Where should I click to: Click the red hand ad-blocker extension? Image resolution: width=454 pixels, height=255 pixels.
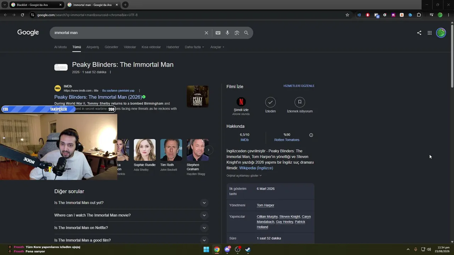tap(367, 15)
